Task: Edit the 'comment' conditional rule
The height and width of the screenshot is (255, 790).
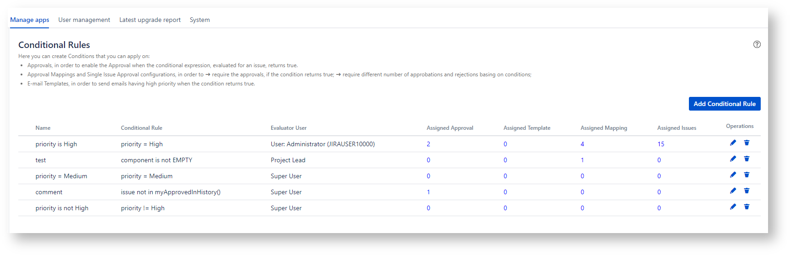Action: coord(733,191)
